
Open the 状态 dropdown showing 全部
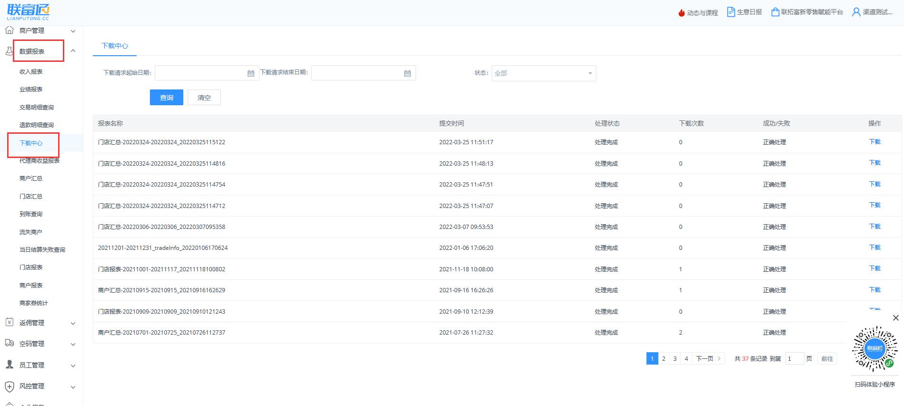[544, 73]
